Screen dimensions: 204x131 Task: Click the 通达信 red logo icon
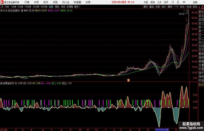2,2
